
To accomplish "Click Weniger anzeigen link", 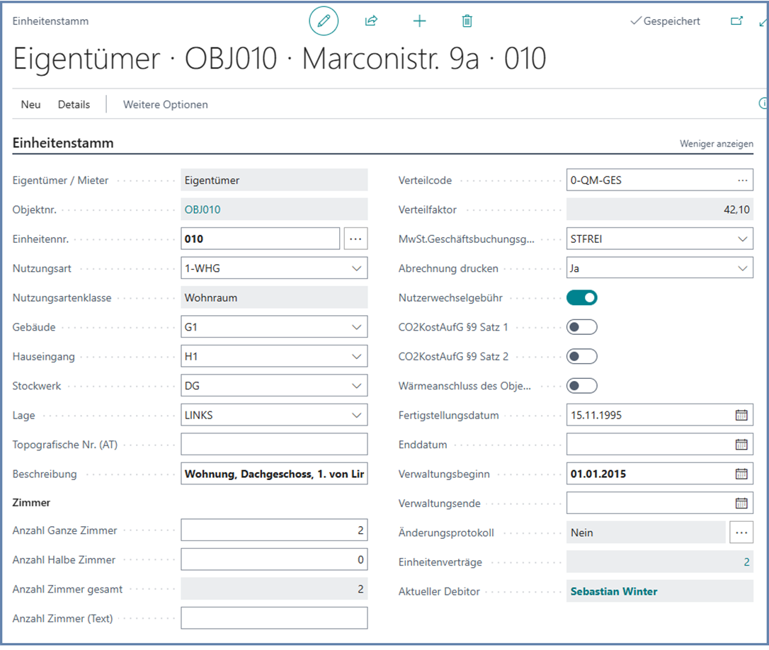I will 716,144.
